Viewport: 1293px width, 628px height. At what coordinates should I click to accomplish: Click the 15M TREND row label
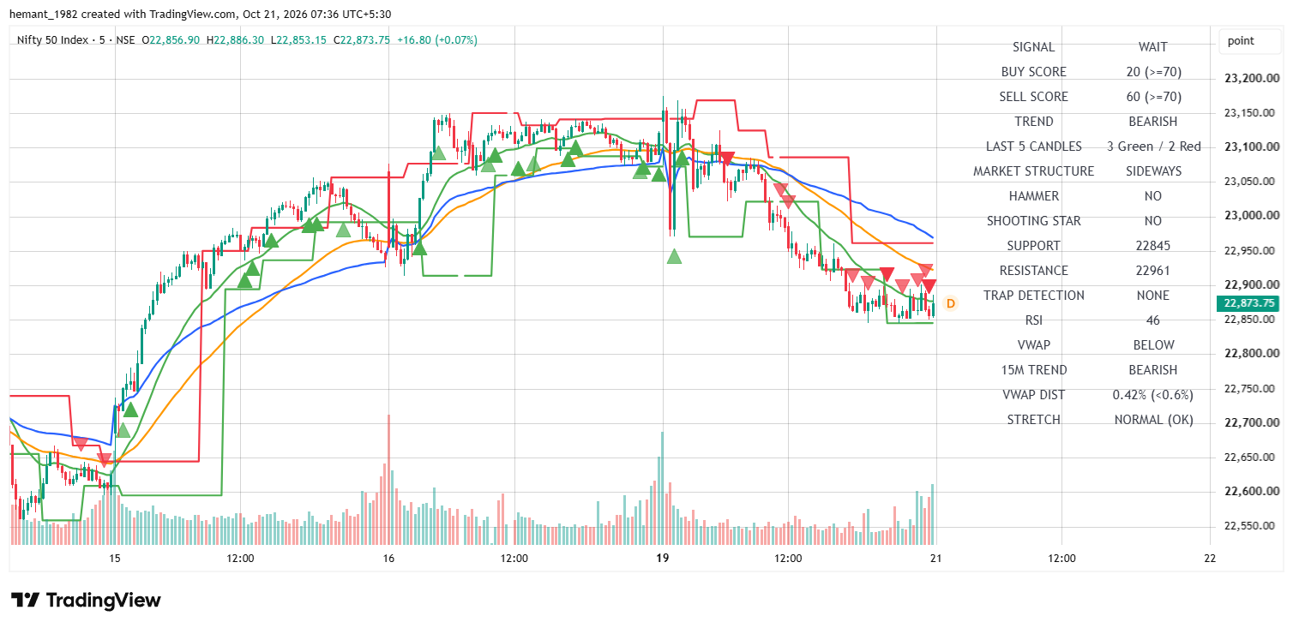pos(1033,370)
